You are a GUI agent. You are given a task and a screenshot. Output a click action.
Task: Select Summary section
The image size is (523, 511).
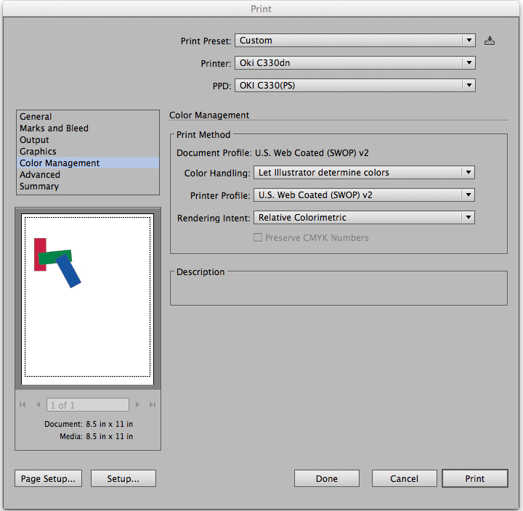(x=88, y=186)
